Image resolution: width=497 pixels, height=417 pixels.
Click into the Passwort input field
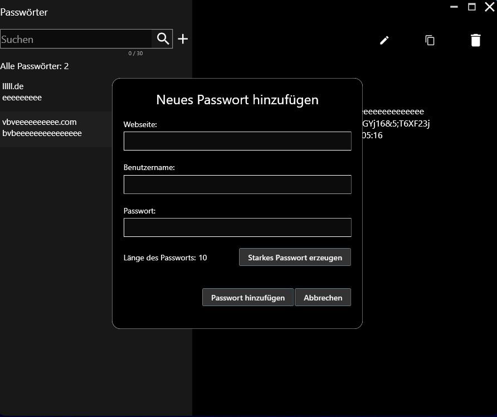(237, 227)
